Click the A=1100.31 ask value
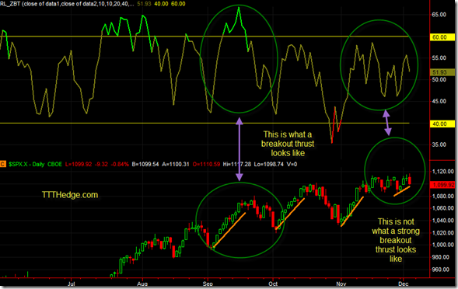 click(x=176, y=165)
